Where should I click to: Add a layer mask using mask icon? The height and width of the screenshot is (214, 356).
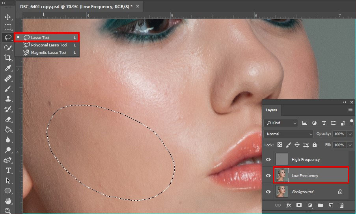point(299,205)
